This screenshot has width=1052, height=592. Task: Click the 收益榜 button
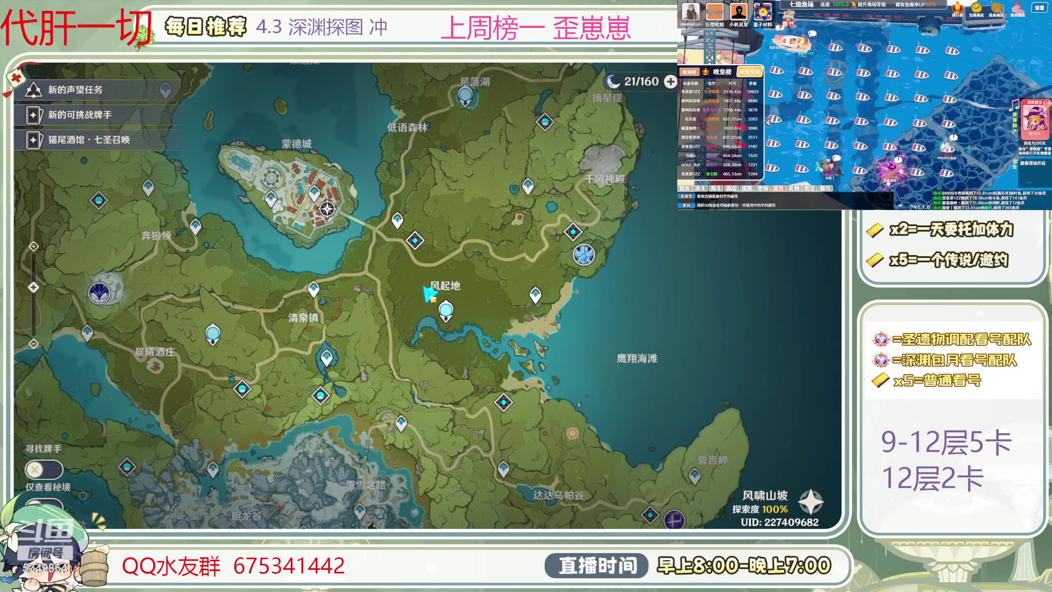coord(689,72)
